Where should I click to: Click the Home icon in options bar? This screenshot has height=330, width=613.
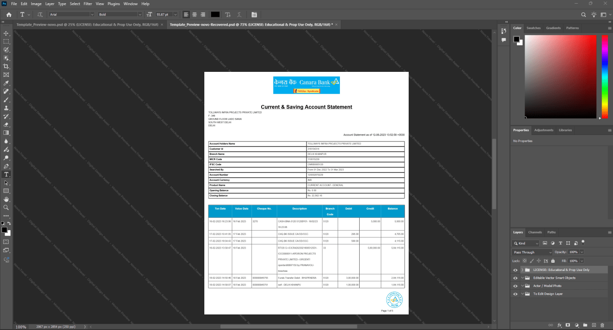9,15
